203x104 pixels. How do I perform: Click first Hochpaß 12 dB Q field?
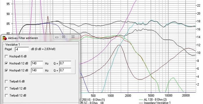tap(65, 63)
